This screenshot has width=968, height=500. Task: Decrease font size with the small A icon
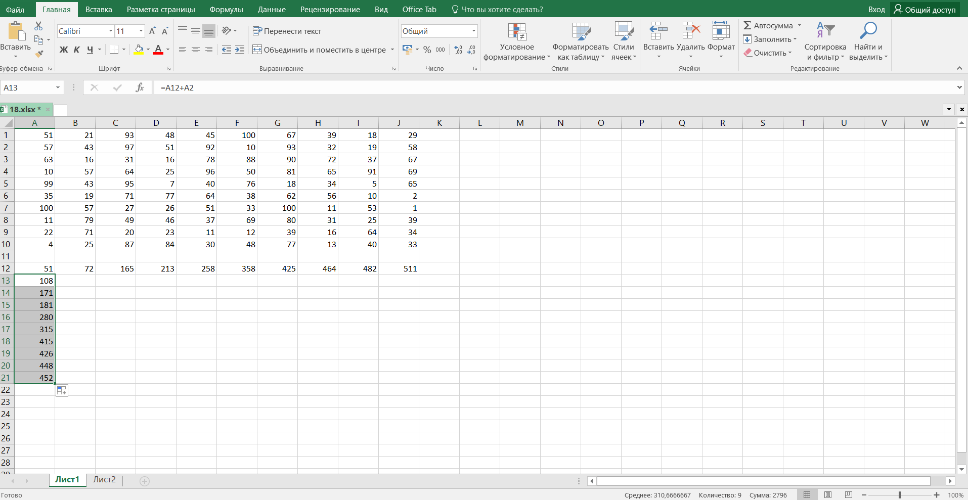tap(165, 31)
